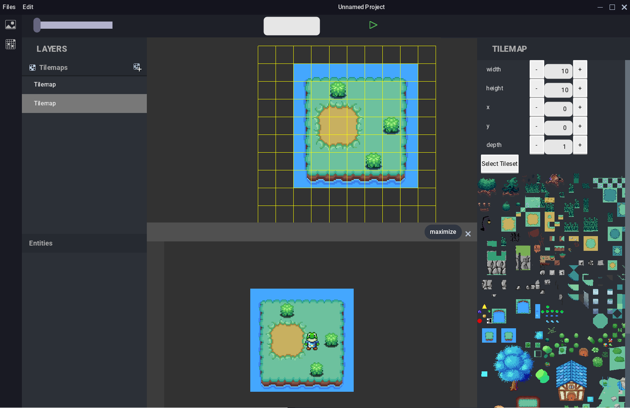Open the Files menu
This screenshot has width=630, height=408.
[x=9, y=7]
